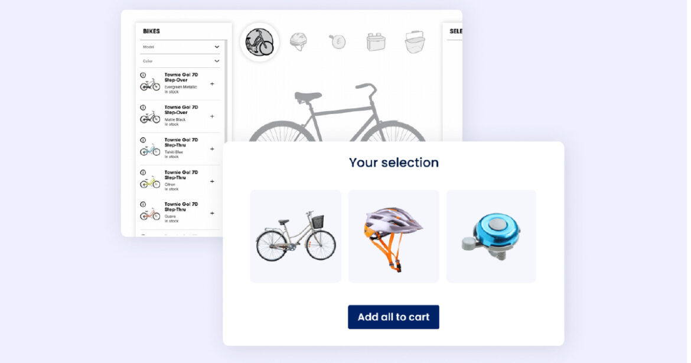Click the Tahiti Blue bike list item

pyautogui.click(x=180, y=148)
